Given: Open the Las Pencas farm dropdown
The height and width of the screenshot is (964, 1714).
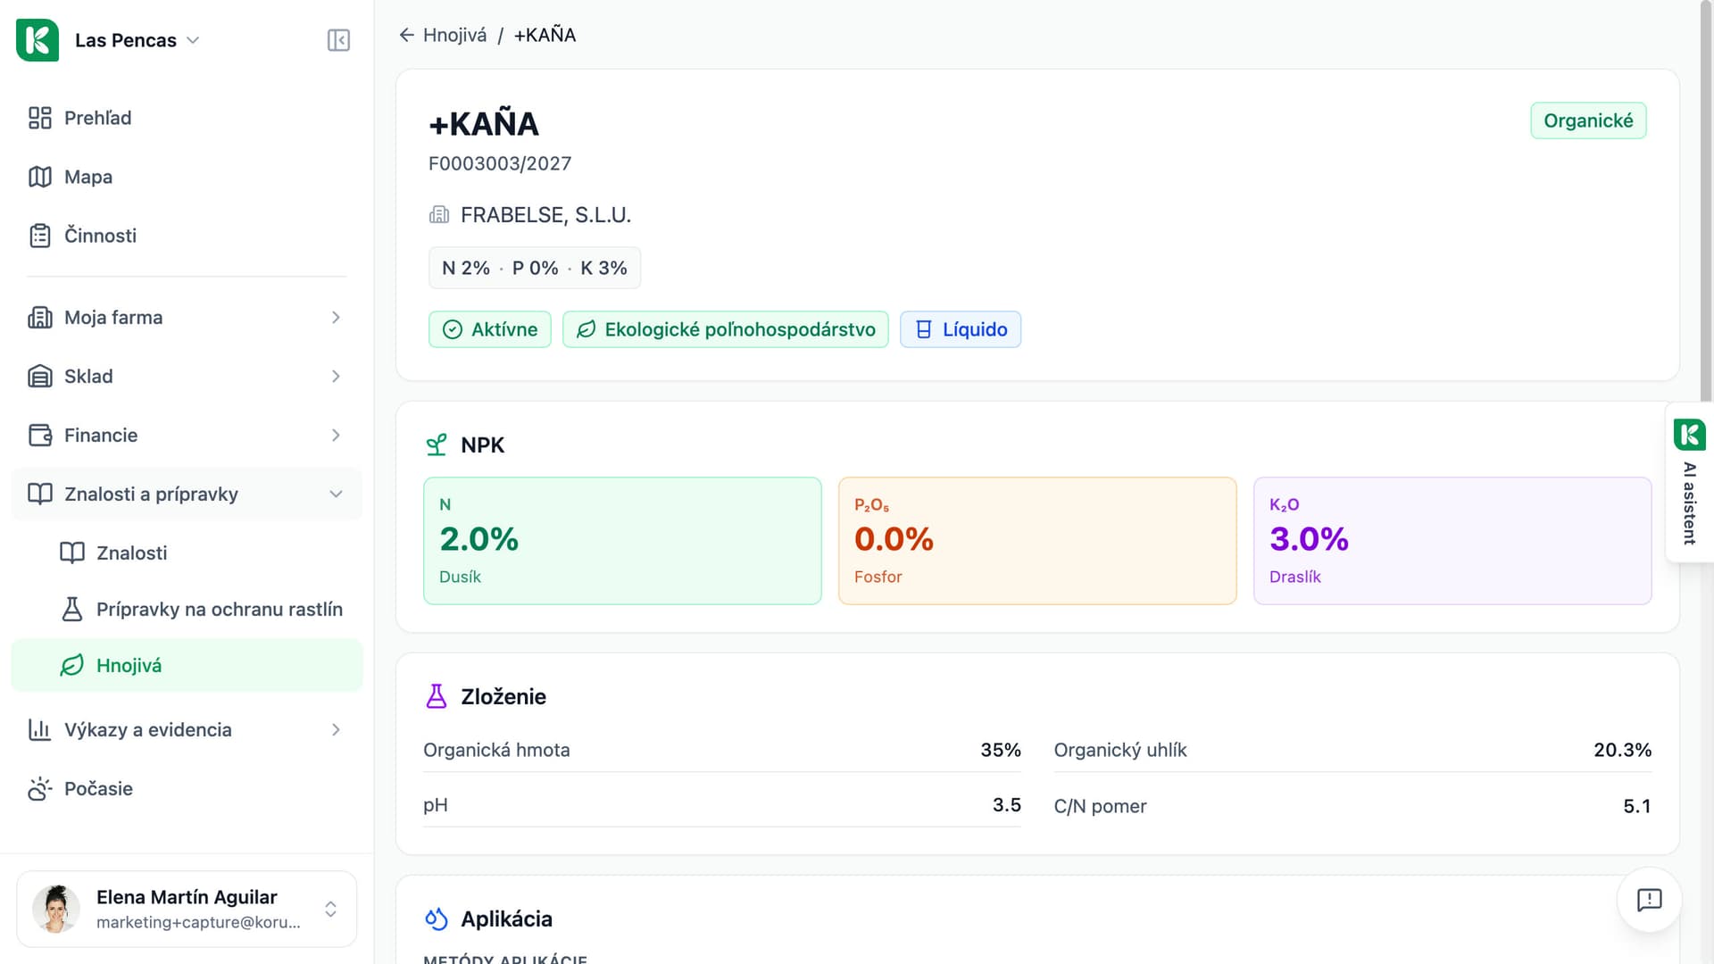Looking at the screenshot, I should 137,40.
